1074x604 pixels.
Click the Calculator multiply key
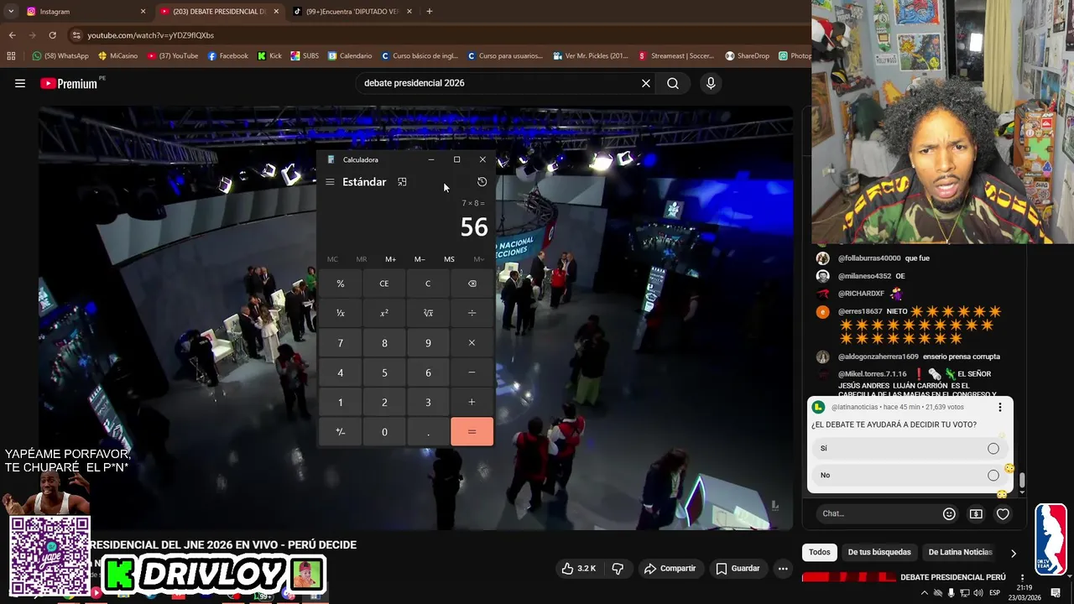click(x=472, y=343)
